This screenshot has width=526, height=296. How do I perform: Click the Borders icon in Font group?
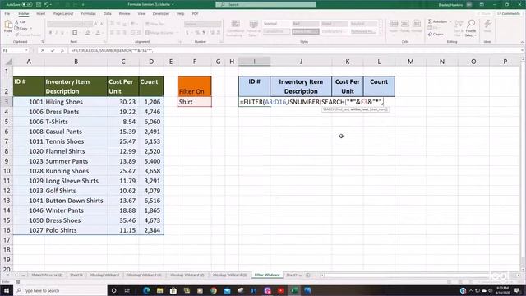[x=75, y=33]
